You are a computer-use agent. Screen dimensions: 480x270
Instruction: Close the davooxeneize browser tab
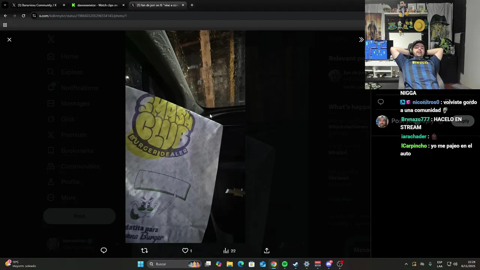(x=123, y=5)
